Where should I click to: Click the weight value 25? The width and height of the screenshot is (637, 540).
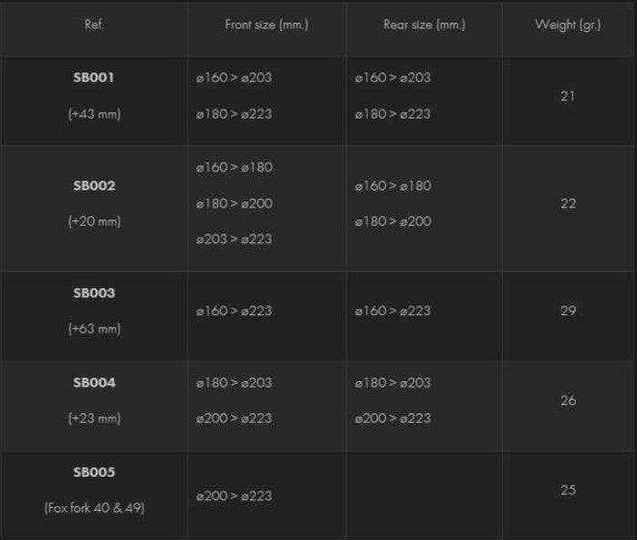point(568,490)
